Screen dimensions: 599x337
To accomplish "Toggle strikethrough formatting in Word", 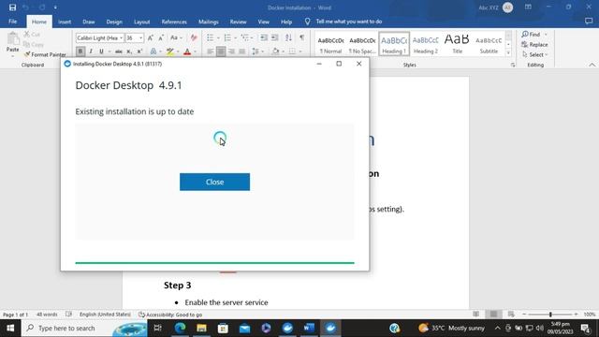I will coord(119,51).
